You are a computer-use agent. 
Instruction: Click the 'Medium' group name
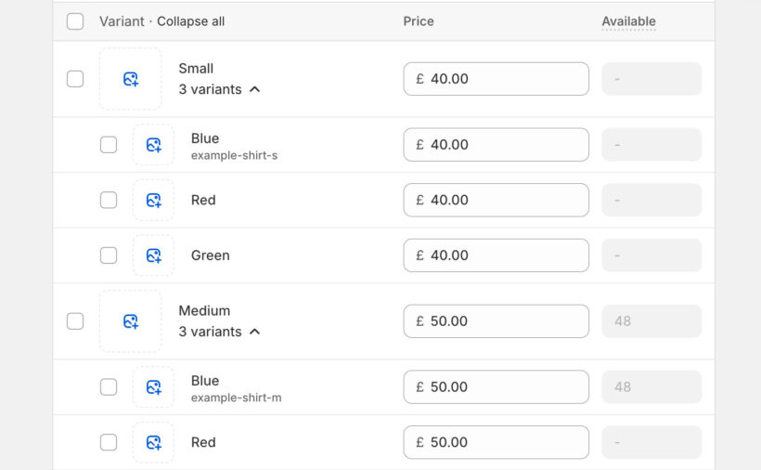click(204, 311)
